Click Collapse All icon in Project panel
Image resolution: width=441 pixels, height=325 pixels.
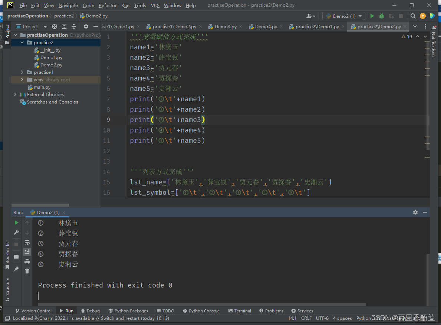(74, 26)
